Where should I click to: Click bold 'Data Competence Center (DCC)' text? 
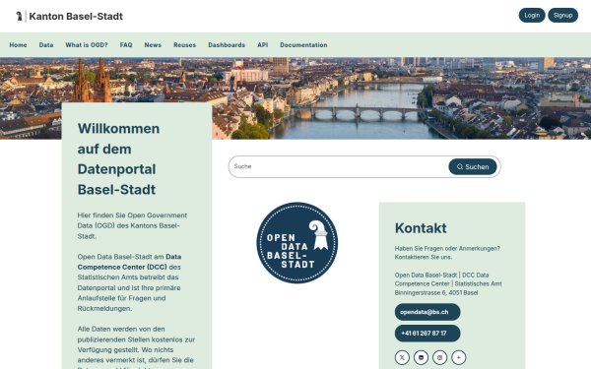pos(129,262)
